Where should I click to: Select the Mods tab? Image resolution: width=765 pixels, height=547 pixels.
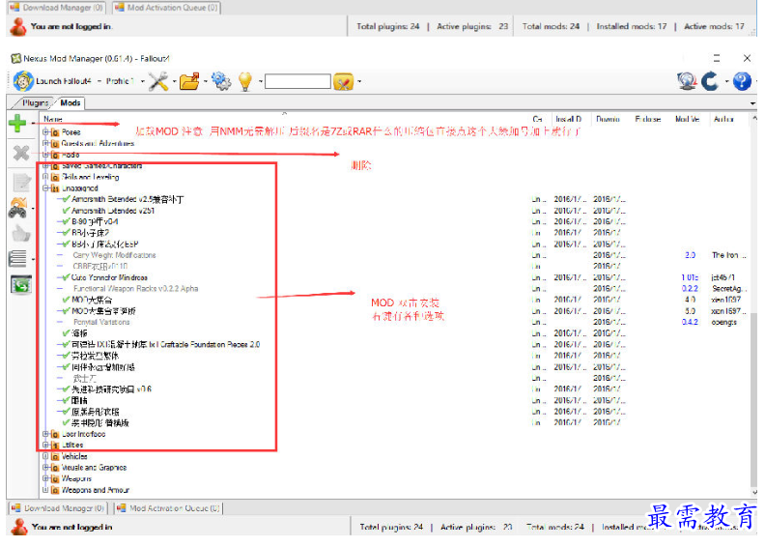71,103
